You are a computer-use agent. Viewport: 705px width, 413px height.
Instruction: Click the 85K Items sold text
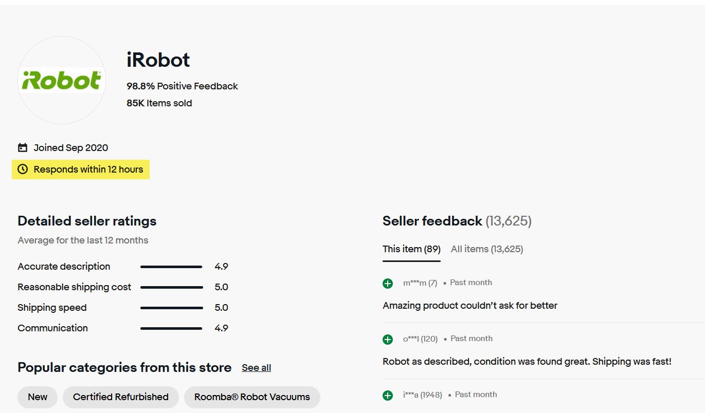(159, 103)
